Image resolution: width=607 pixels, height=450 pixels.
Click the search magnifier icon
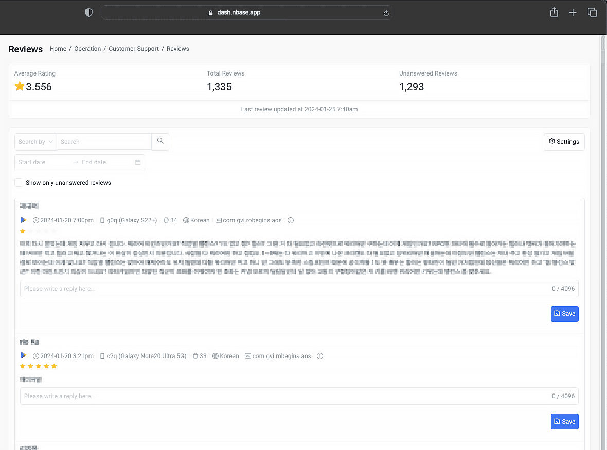pyautogui.click(x=160, y=141)
